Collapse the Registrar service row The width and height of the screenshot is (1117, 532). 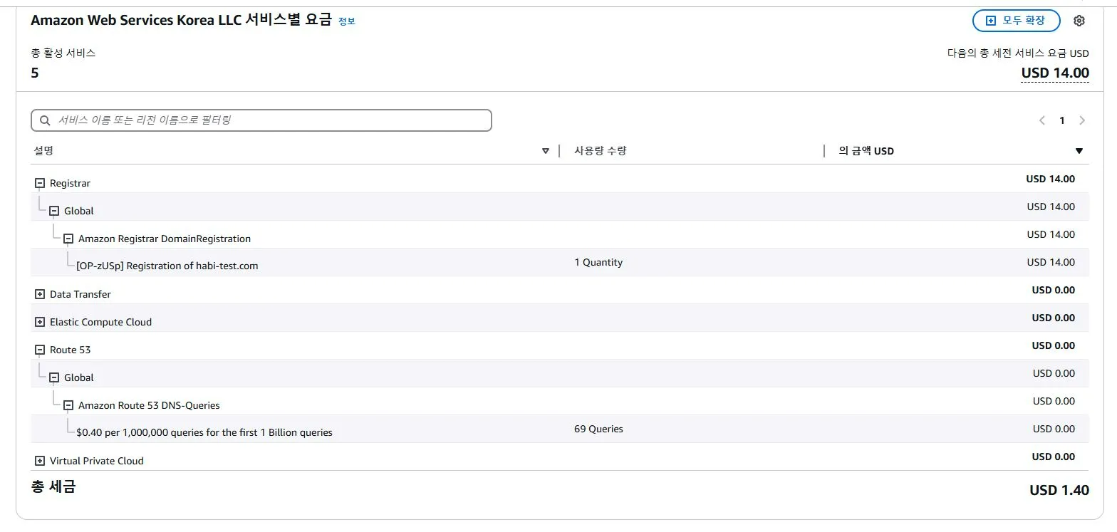pos(40,183)
